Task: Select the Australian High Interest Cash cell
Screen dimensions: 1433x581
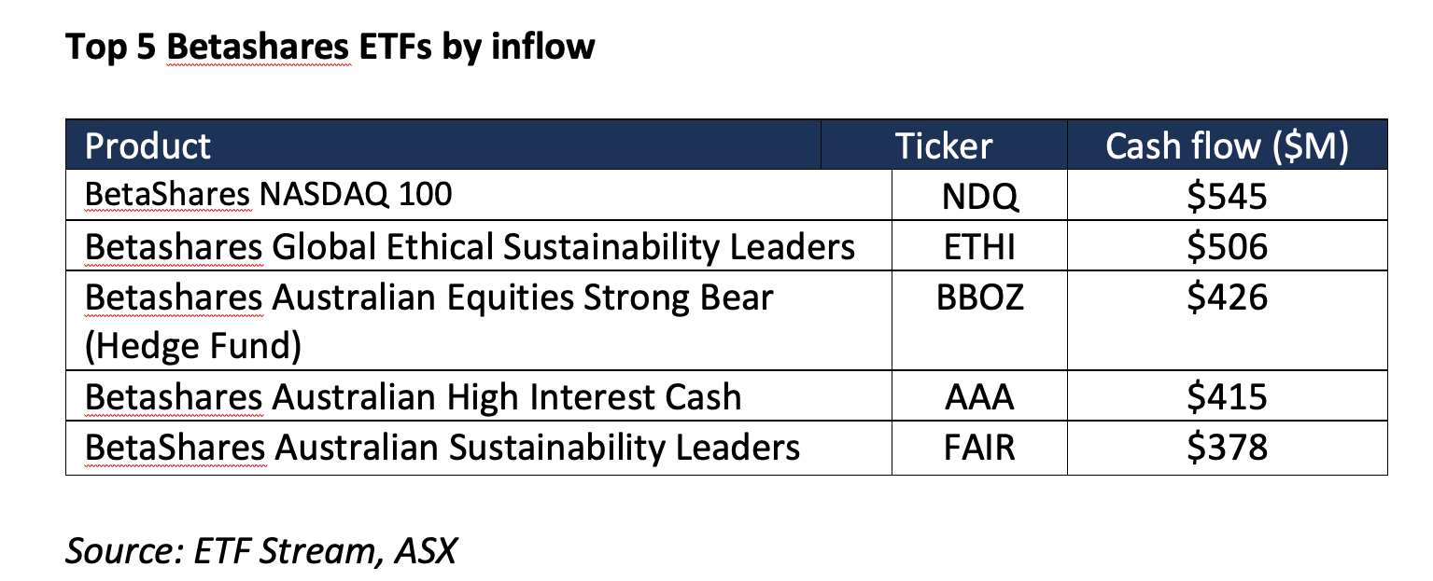Action: (413, 397)
